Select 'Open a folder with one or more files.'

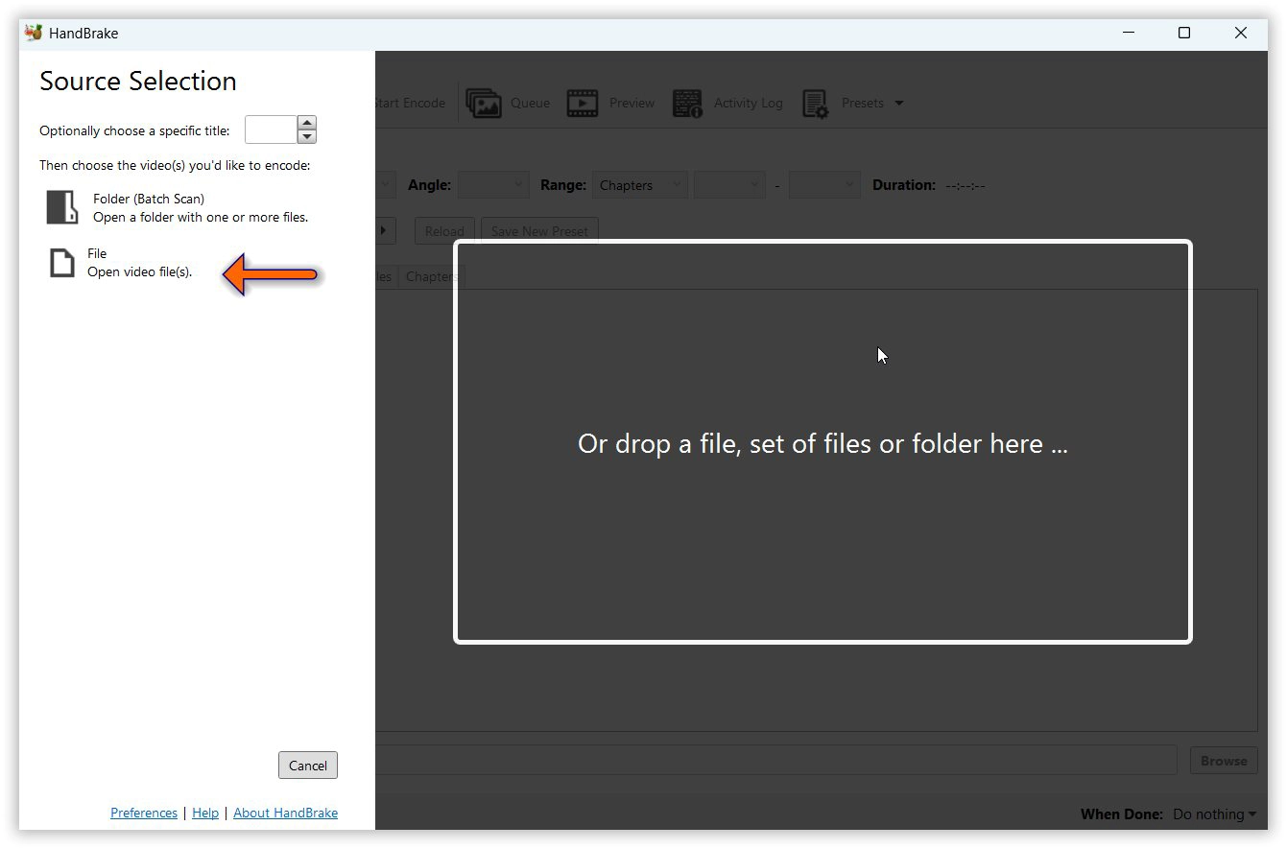tap(201, 217)
